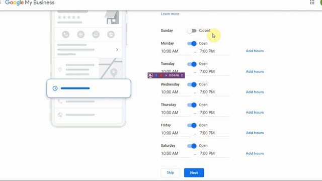Click the small phone icon below hours card
The width and height of the screenshot is (322, 181).
tap(60, 102)
